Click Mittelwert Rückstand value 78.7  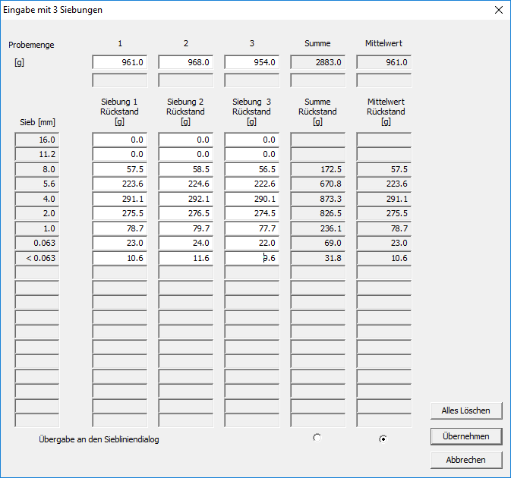coord(384,228)
